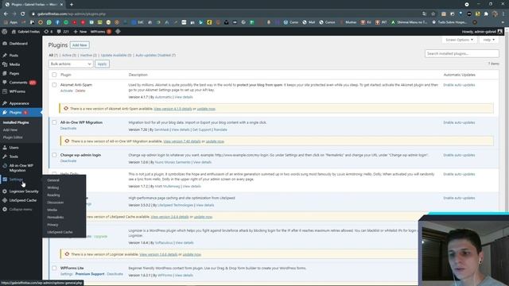Image resolution: width=509 pixels, height=286 pixels.
Task: Select all plugins with header checkbox
Action: [54, 75]
